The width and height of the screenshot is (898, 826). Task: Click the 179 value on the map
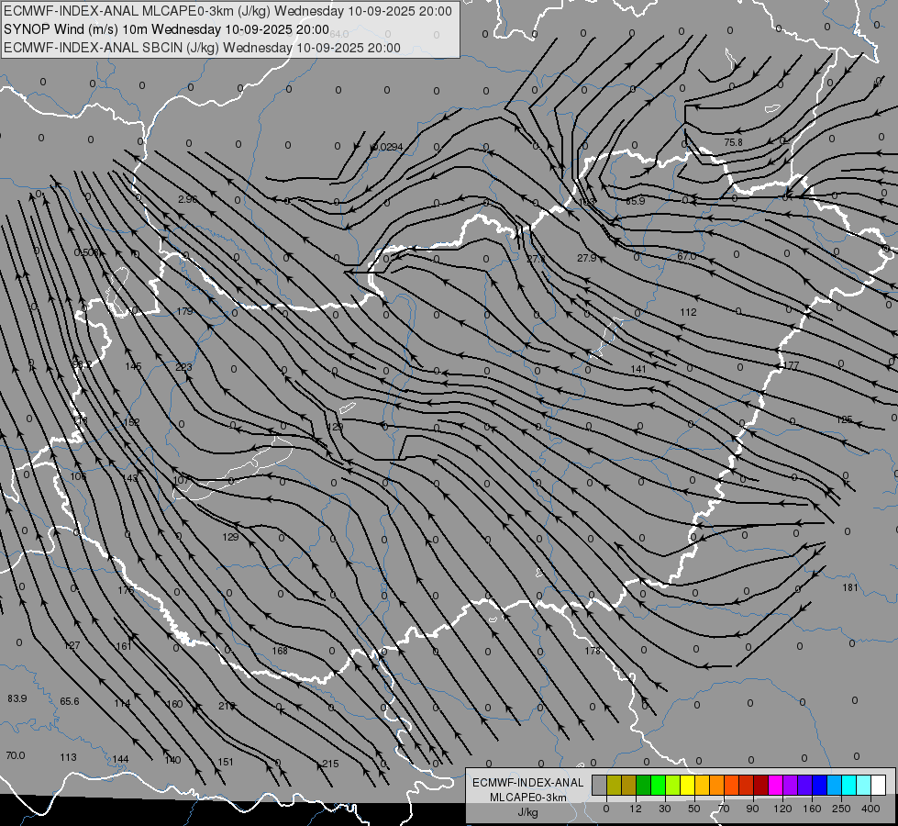(185, 312)
